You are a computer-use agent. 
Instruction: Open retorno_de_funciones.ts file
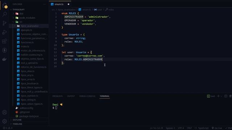tap(34, 67)
